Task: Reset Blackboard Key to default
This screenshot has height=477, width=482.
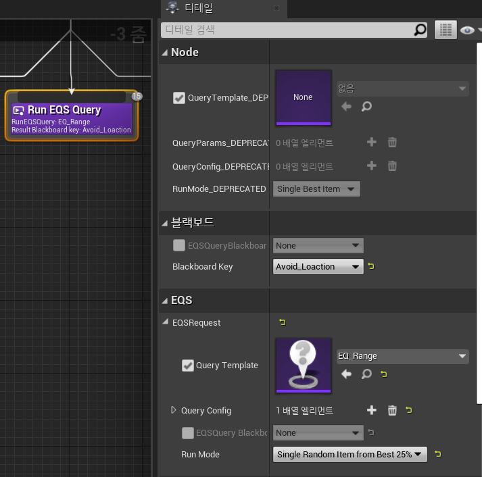Action: [371, 266]
